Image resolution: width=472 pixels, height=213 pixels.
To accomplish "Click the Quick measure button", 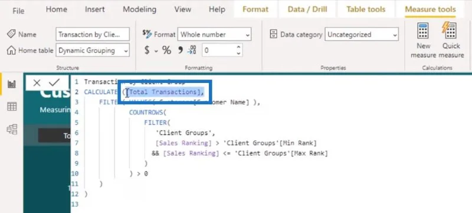I will (451, 41).
